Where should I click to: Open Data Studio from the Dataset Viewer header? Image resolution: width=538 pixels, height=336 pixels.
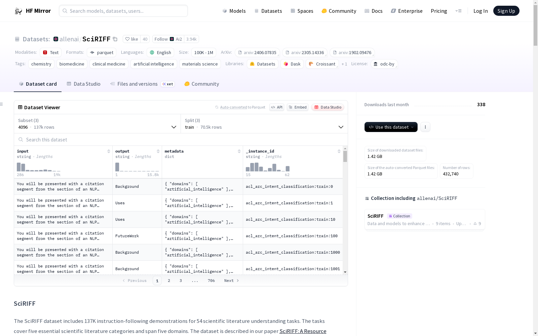[328, 107]
